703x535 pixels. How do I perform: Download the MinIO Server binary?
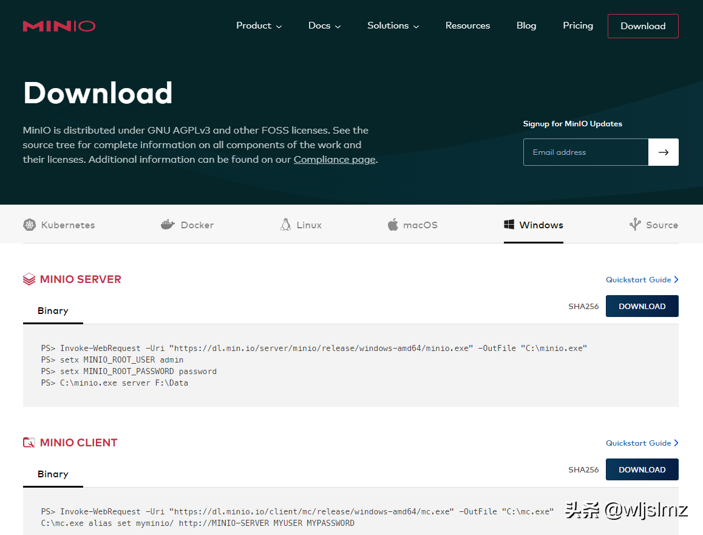(x=642, y=307)
